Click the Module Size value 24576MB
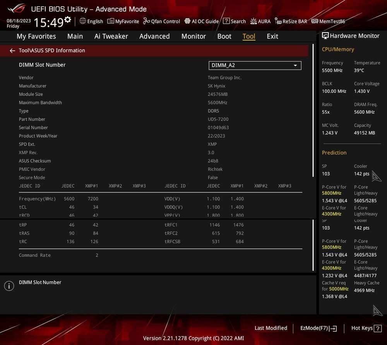The height and width of the screenshot is (345, 387). pyautogui.click(x=217, y=94)
